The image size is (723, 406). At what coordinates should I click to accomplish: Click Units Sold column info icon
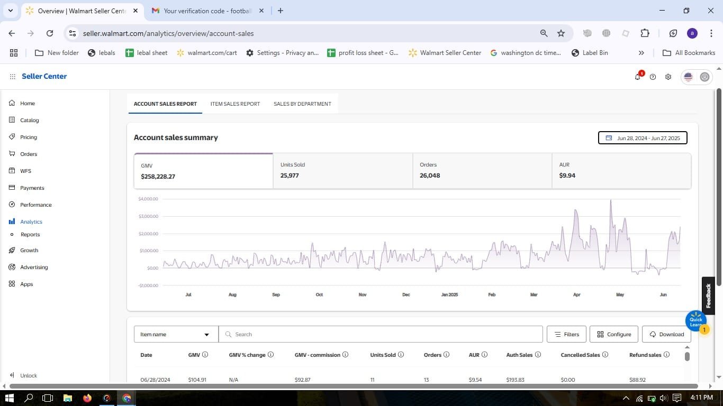point(401,355)
